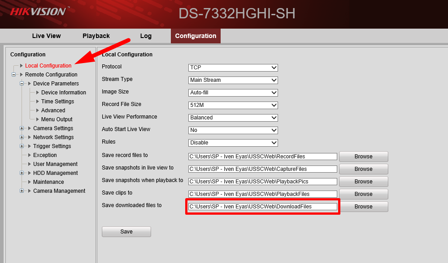Expand the Camera Settings node

[22, 128]
